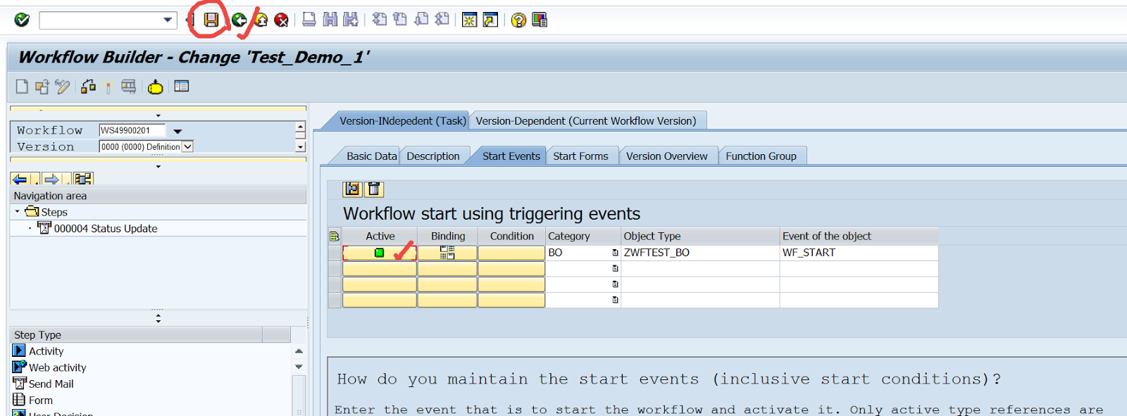The image size is (1127, 416).
Task: Click the workflow tree overview icon beside the arrows
Action: click(83, 179)
